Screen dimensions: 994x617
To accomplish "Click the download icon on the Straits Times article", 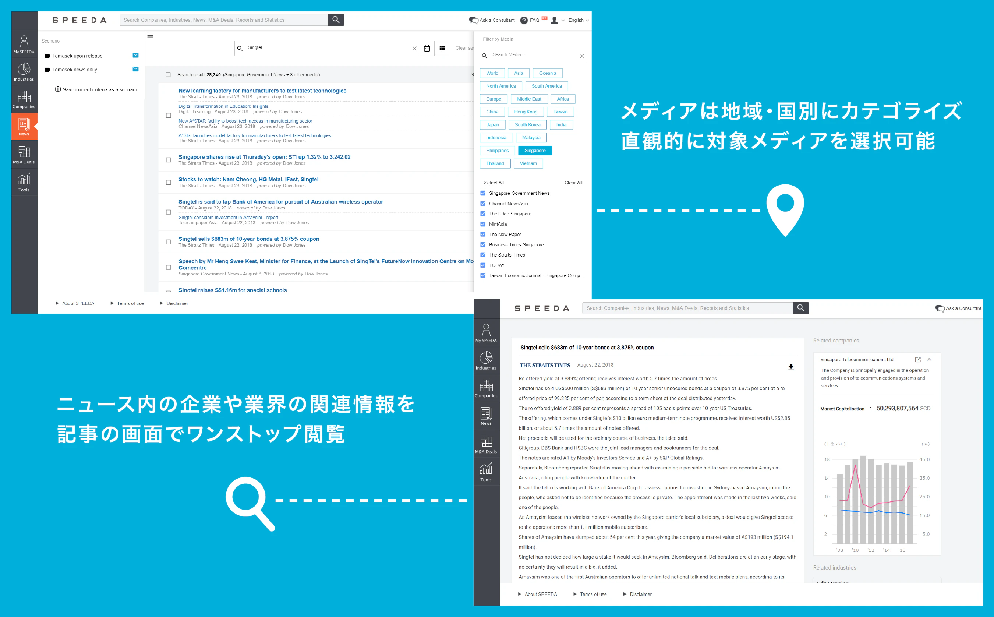I will click(x=790, y=367).
